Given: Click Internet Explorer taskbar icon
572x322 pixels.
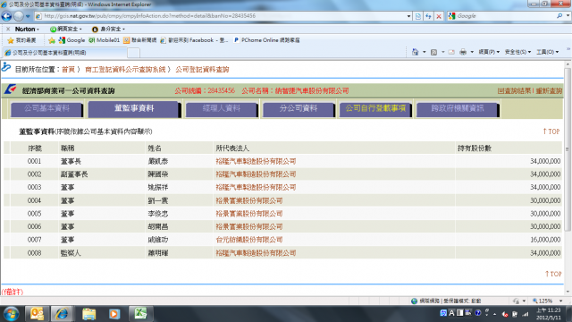Looking at the screenshot, I should click(62, 314).
